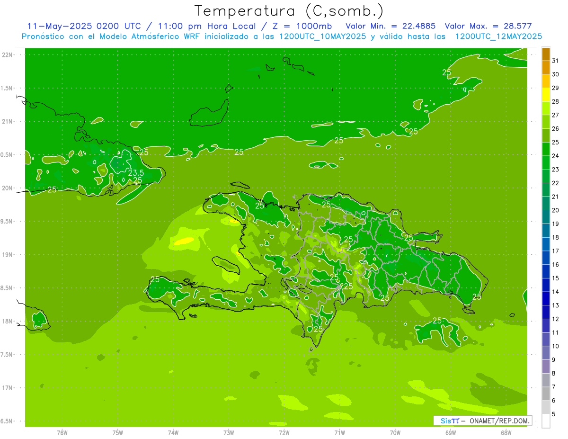Pick the purple swatch between 8 and 9

tap(546, 367)
